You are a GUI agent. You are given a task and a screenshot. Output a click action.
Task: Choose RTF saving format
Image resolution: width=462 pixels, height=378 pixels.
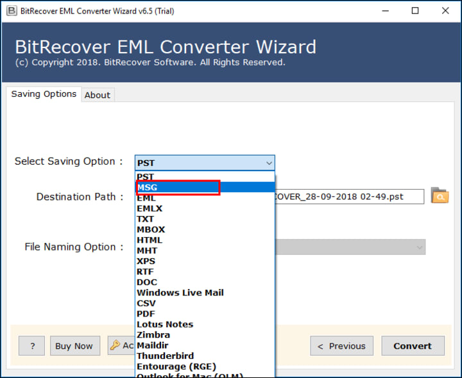click(x=205, y=272)
